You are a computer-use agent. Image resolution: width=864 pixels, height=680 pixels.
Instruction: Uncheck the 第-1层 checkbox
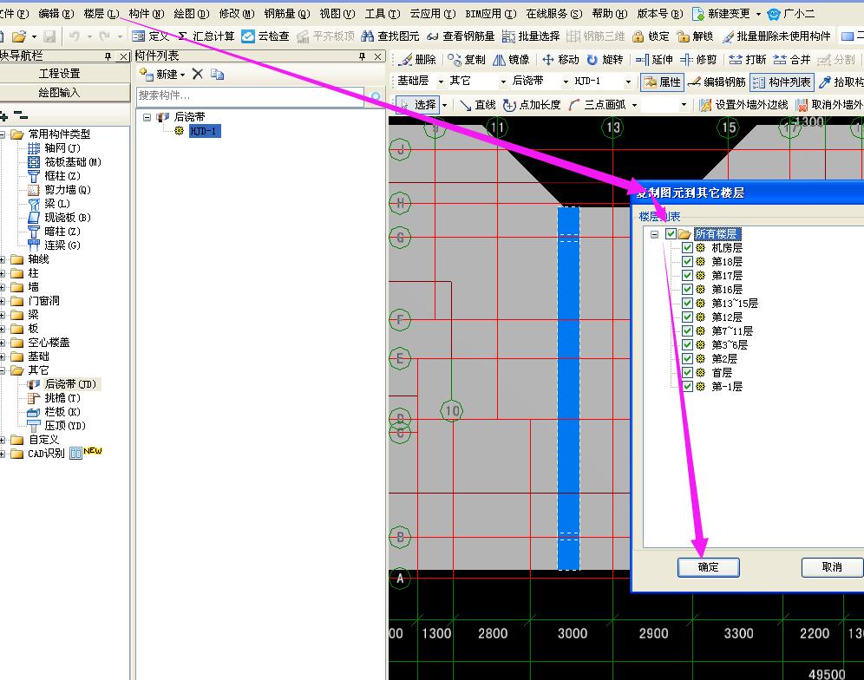click(x=687, y=386)
